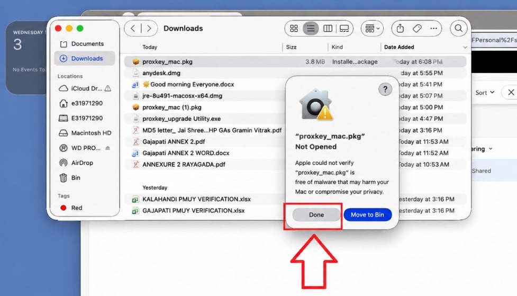Open Bin in the sidebar
Image resolution: width=517 pixels, height=296 pixels.
click(x=76, y=177)
